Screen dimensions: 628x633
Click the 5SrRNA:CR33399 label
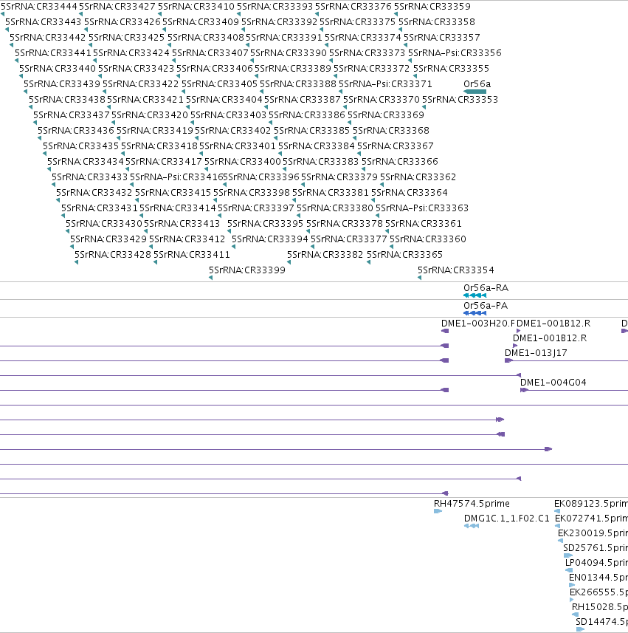pyautogui.click(x=247, y=270)
